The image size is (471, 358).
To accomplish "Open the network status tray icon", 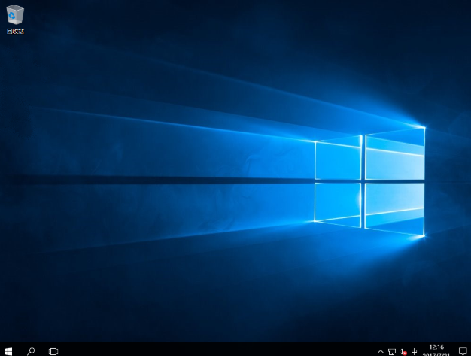I will point(392,351).
